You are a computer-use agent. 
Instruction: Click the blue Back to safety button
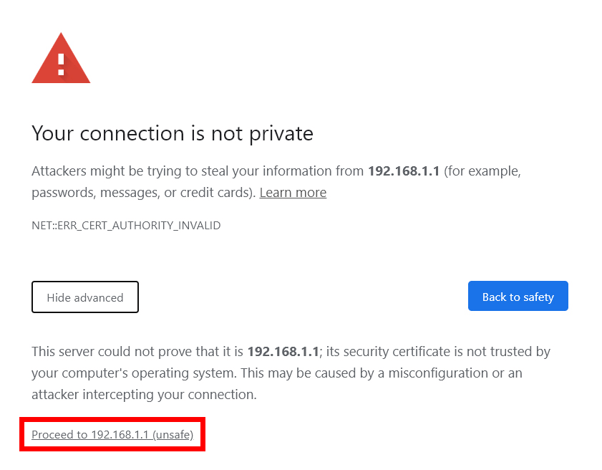coord(518,296)
